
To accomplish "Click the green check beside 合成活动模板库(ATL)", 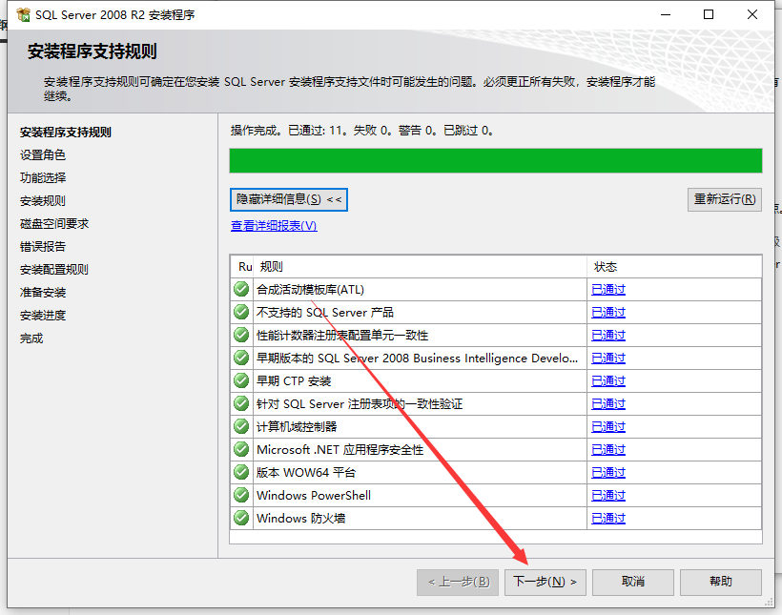I will [x=241, y=289].
